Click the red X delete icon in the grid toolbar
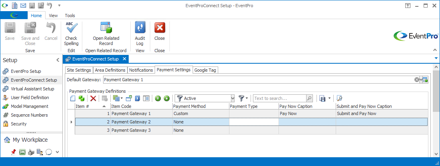440x166 pixels. click(93, 98)
